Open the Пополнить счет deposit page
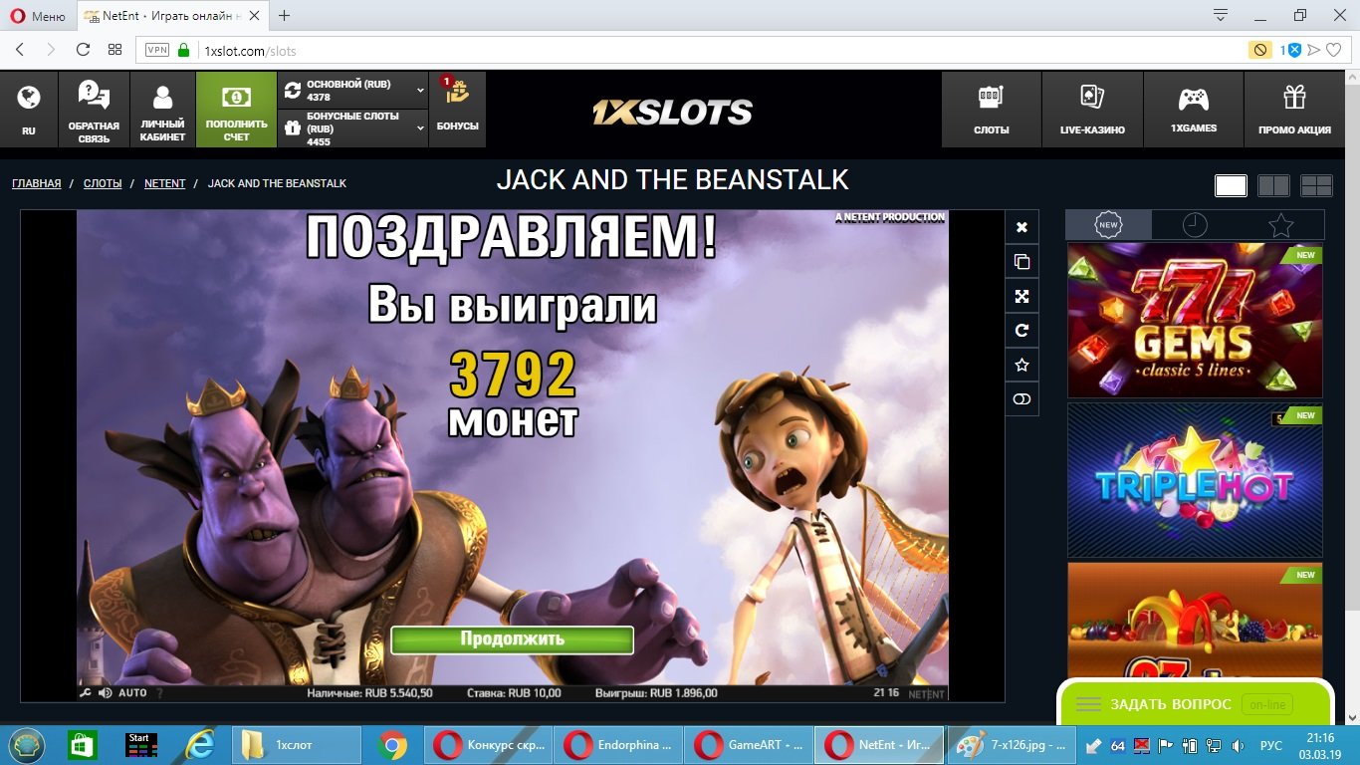 pos(236,110)
